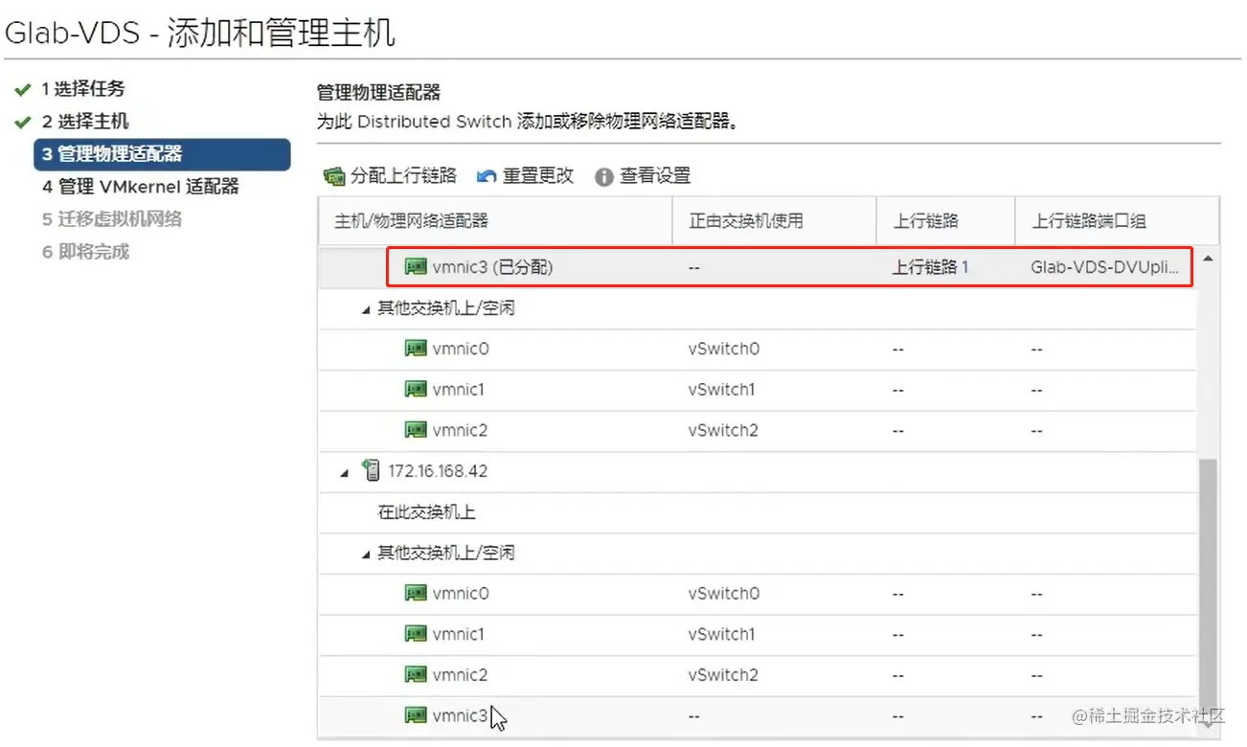Select vmnic1 label under host 172.16.168.42

coord(458,634)
